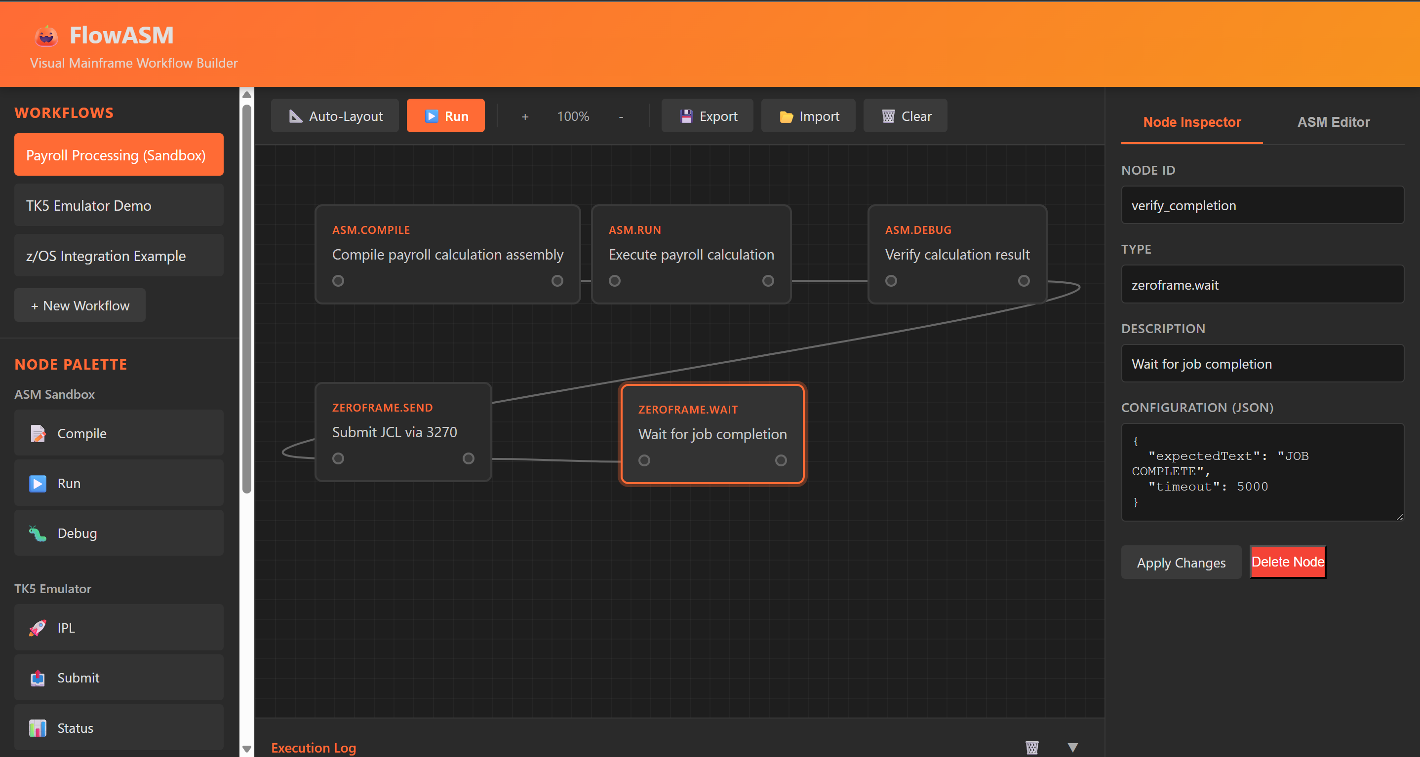The height and width of the screenshot is (757, 1420).
Task: Click the IPL rocket icon
Action: (x=38, y=628)
